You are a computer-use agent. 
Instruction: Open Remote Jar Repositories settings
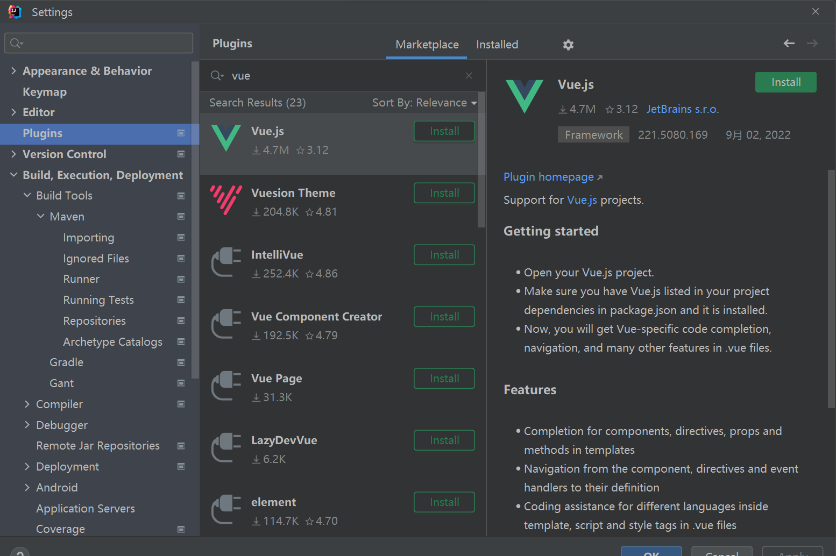click(98, 446)
